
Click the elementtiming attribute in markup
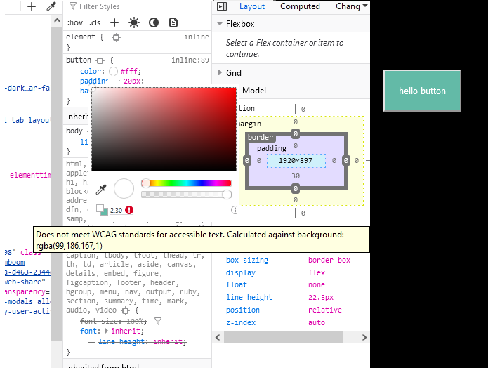point(30,175)
